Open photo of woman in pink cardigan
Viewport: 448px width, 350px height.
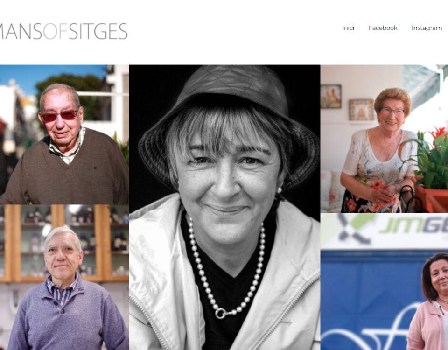pyautogui.click(x=384, y=281)
